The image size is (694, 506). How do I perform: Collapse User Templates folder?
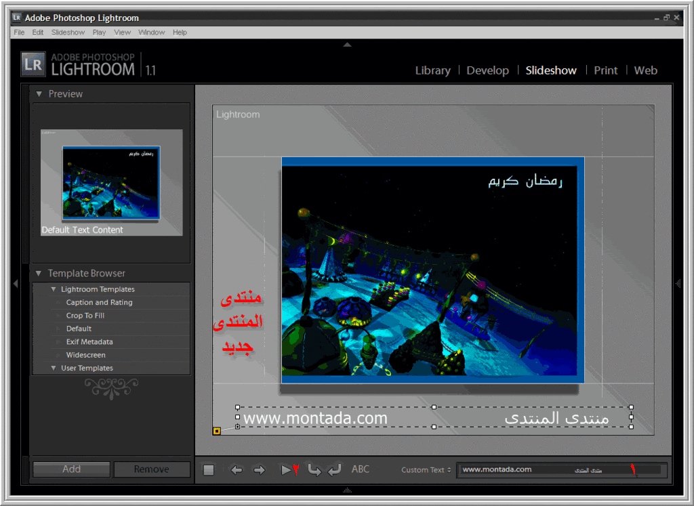(54, 368)
